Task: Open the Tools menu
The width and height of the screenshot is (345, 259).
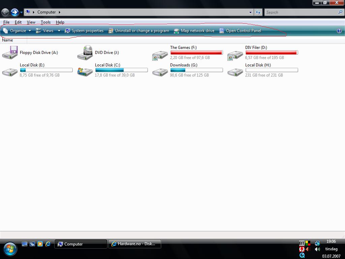Action: [45, 22]
